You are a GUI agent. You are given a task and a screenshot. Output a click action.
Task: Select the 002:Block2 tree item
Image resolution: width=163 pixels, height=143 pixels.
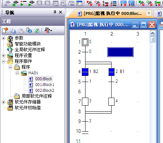point(45,90)
